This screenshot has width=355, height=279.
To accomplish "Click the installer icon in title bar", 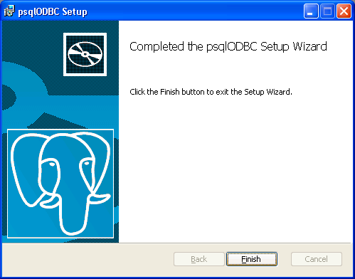I will pyautogui.click(x=9, y=11).
